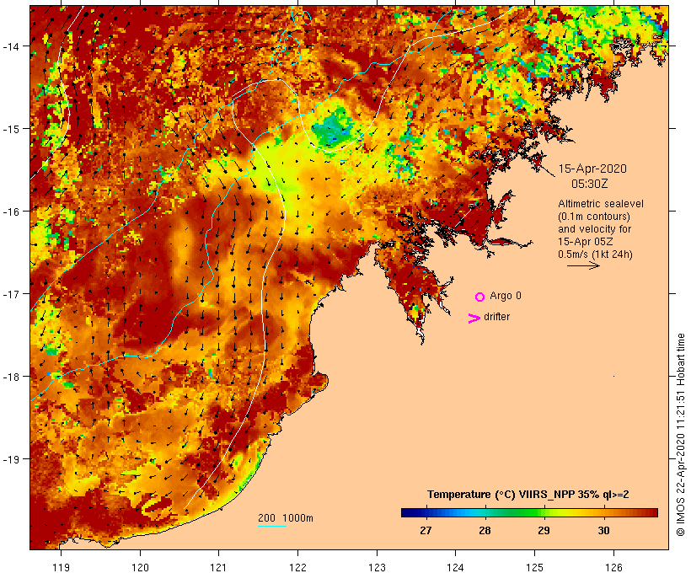Click the latitude axis label -15

(10, 129)
